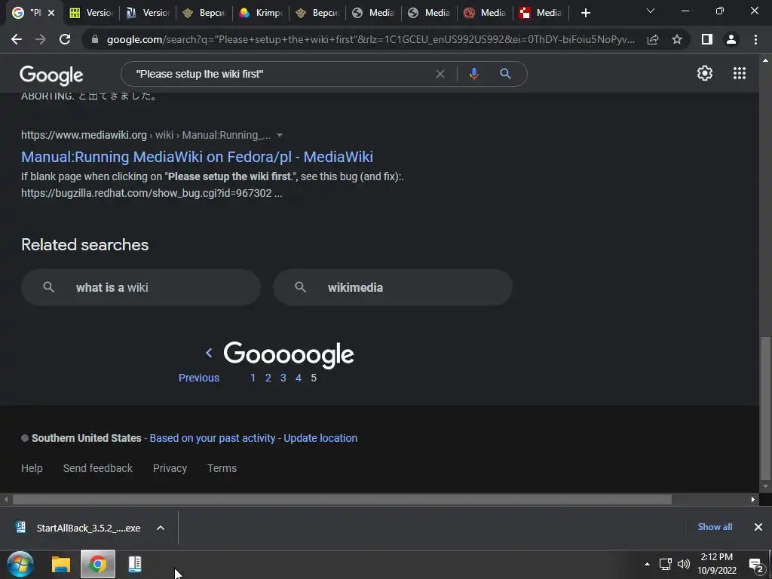
Task: Open the Send feedback link
Action: [97, 468]
